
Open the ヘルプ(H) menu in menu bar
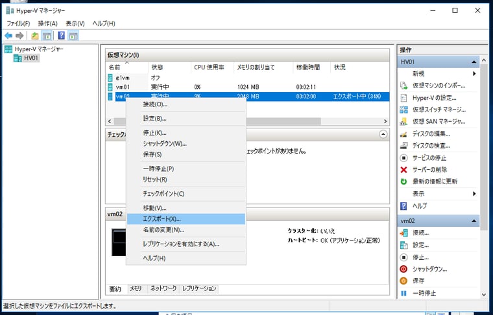point(104,23)
